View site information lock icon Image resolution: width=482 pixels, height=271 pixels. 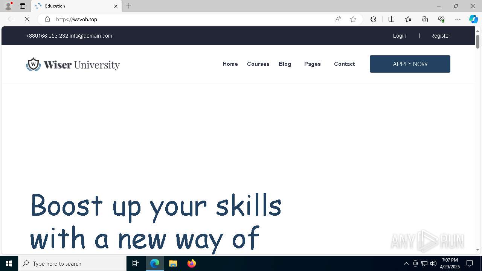pos(47,19)
